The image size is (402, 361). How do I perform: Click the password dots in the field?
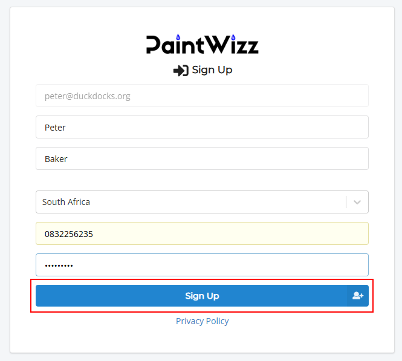pyautogui.click(x=59, y=265)
